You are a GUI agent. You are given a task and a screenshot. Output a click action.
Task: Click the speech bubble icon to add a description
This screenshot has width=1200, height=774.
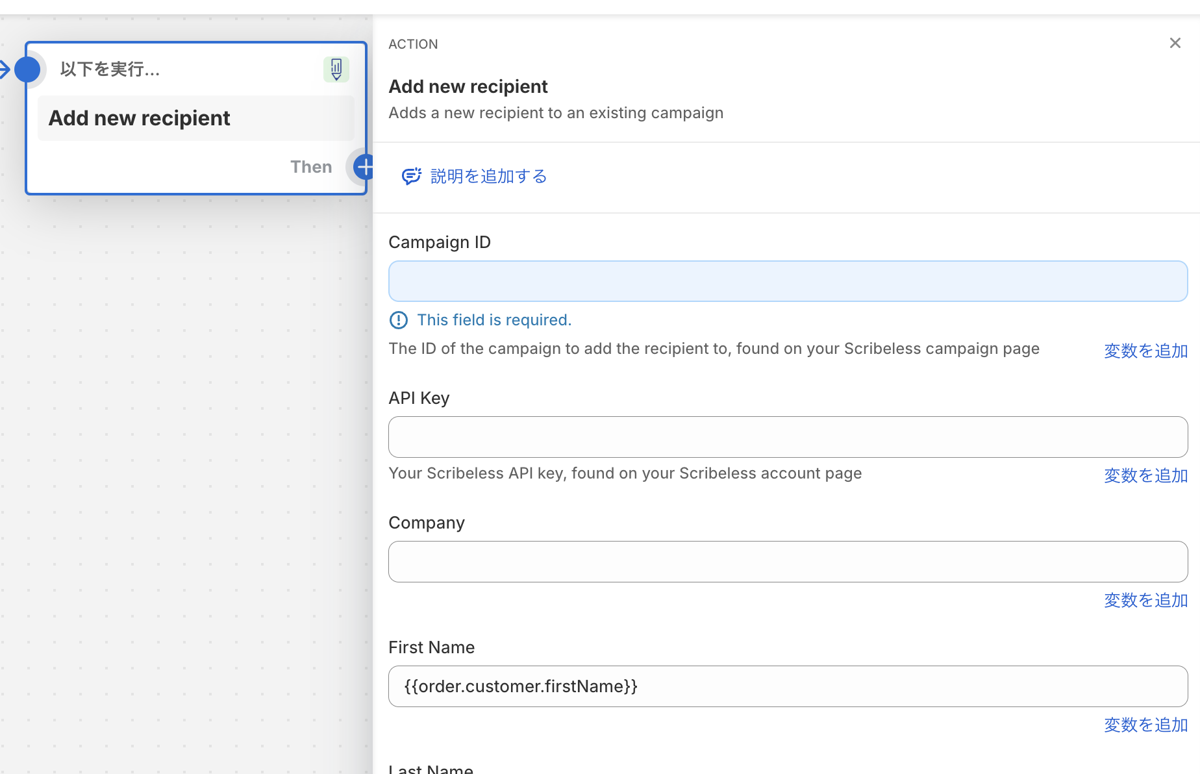tap(411, 176)
